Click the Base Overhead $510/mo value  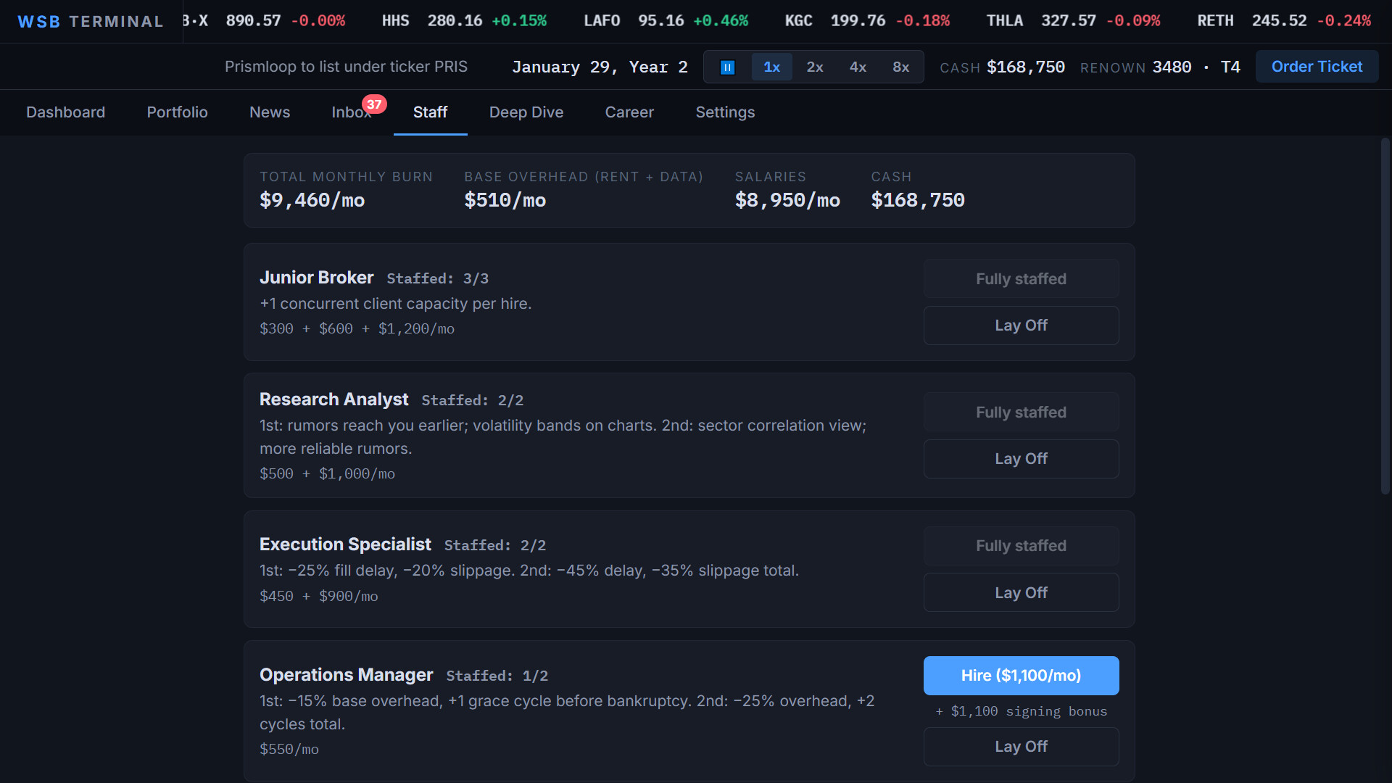[x=505, y=200]
